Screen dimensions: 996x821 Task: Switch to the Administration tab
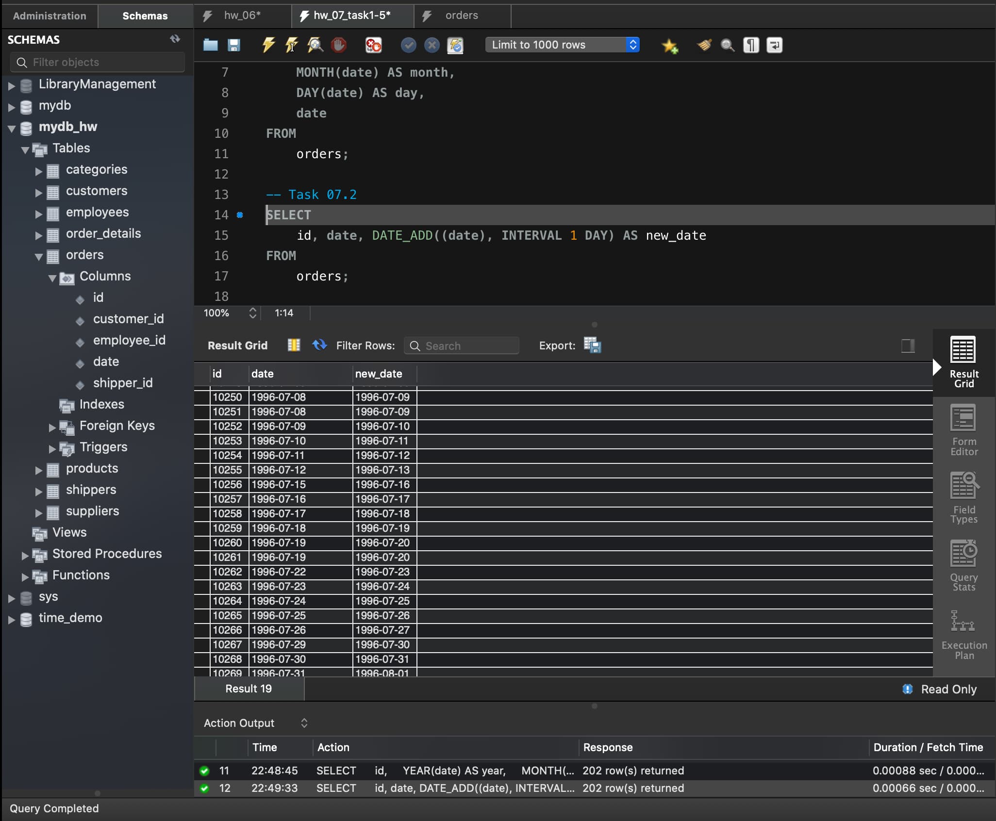[x=50, y=16]
